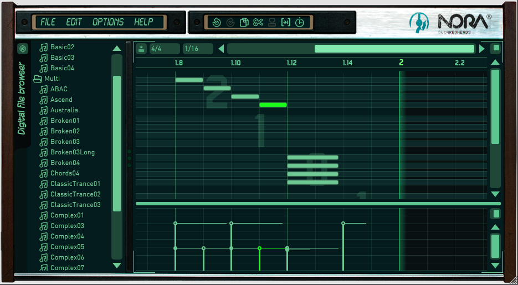
Task: Open the OPTIONS menu
Action: 108,23
